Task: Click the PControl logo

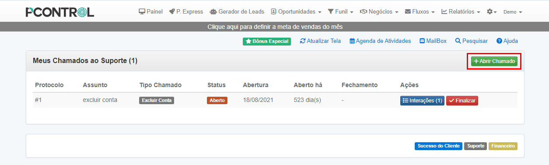Action: pos(60,12)
